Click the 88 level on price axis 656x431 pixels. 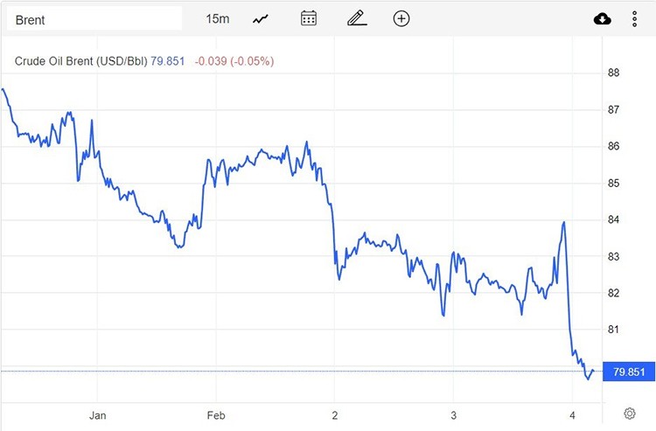pos(614,73)
